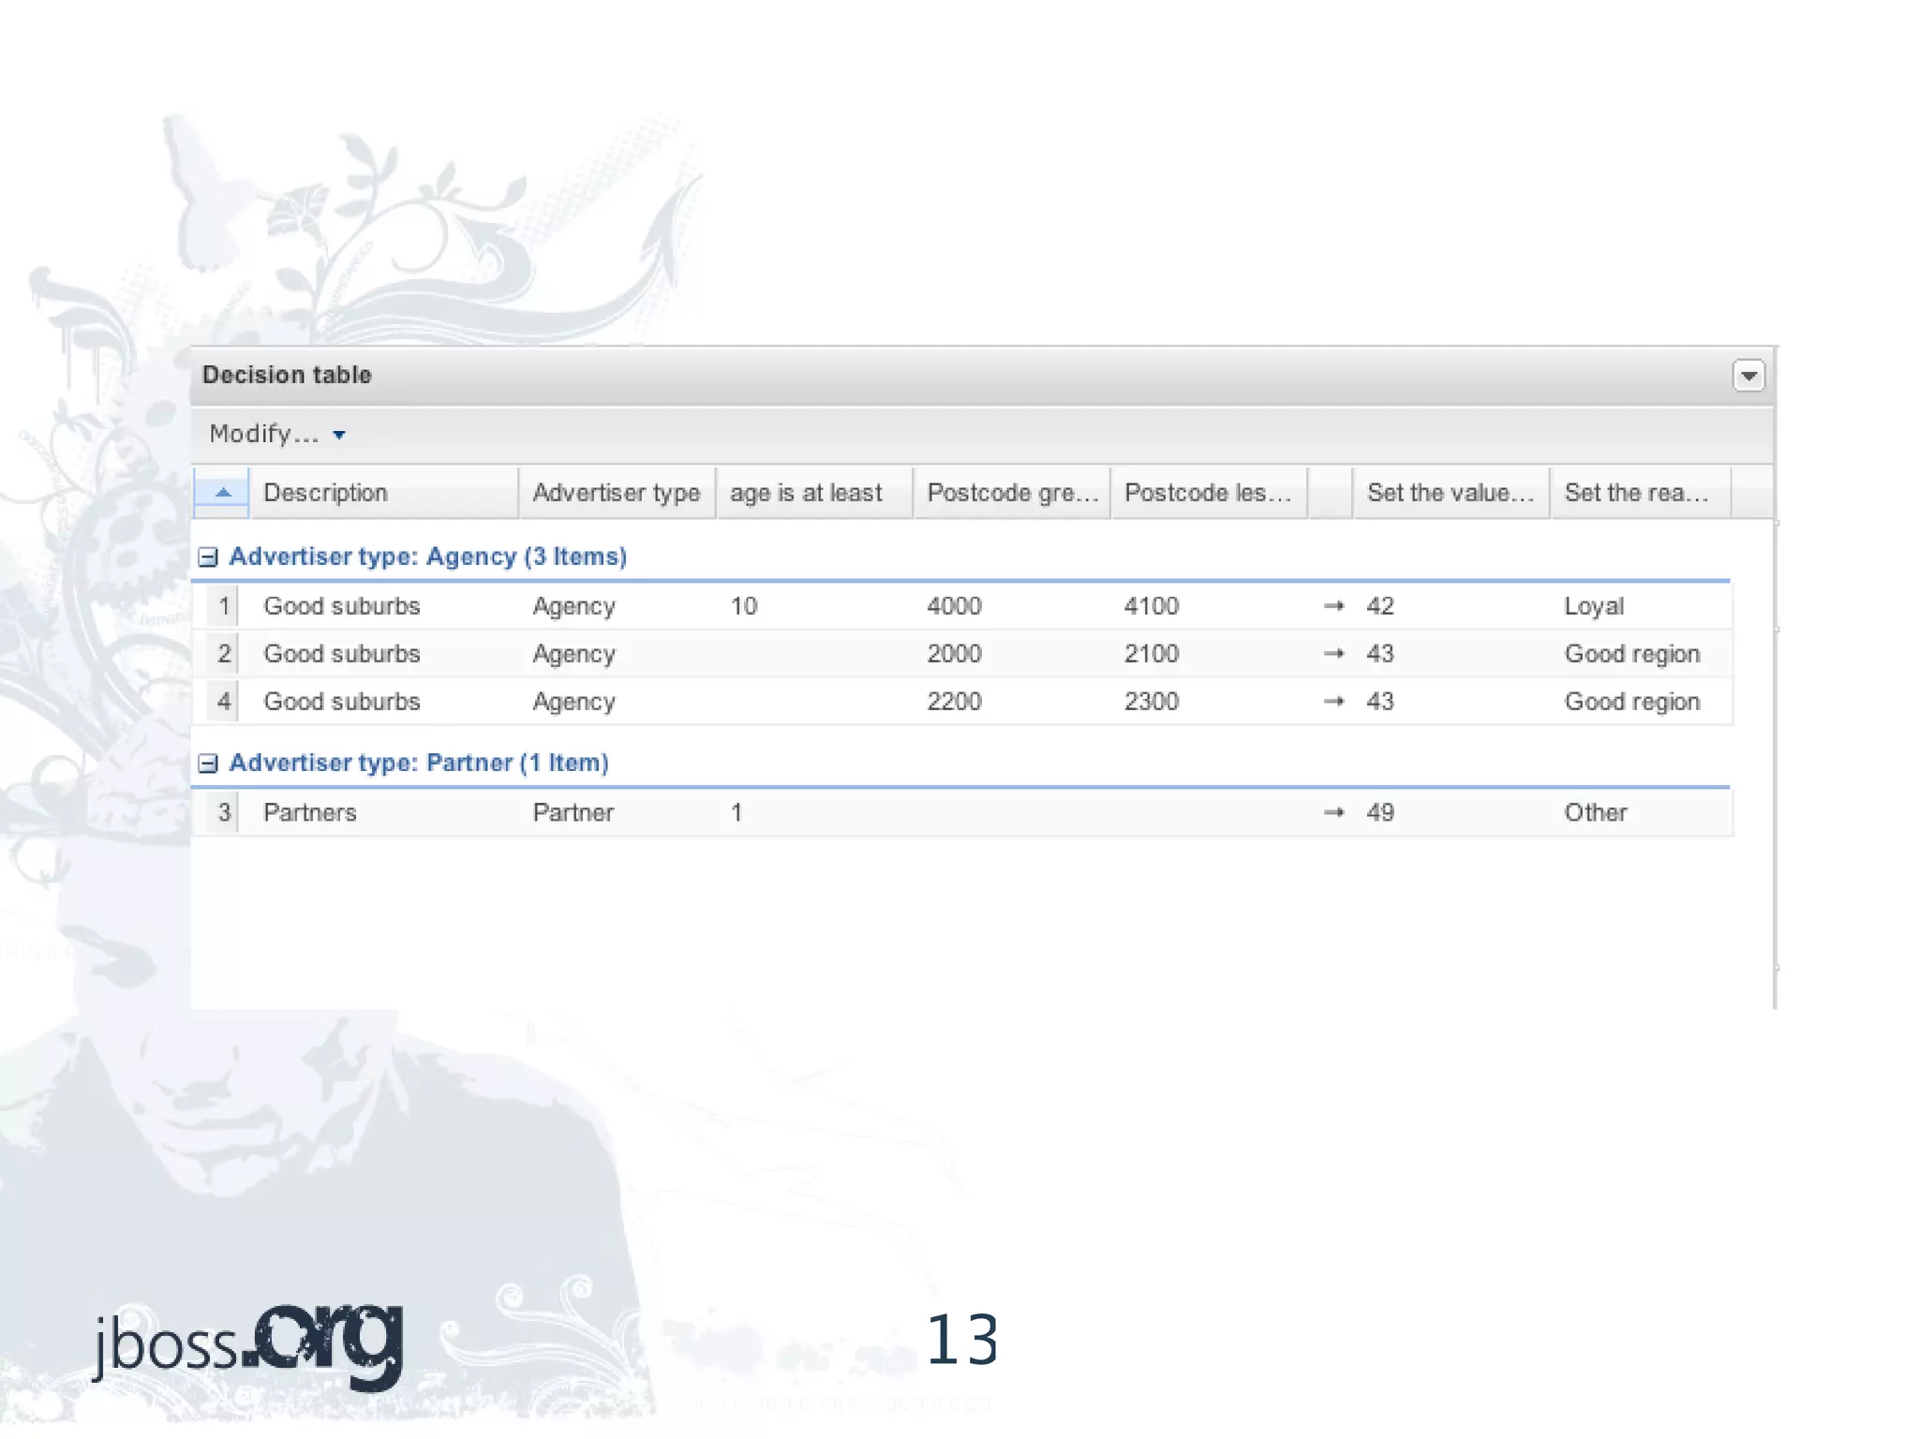The image size is (1919, 1439).
Task: Click the Decision table panel collapse arrow
Action: (1748, 376)
